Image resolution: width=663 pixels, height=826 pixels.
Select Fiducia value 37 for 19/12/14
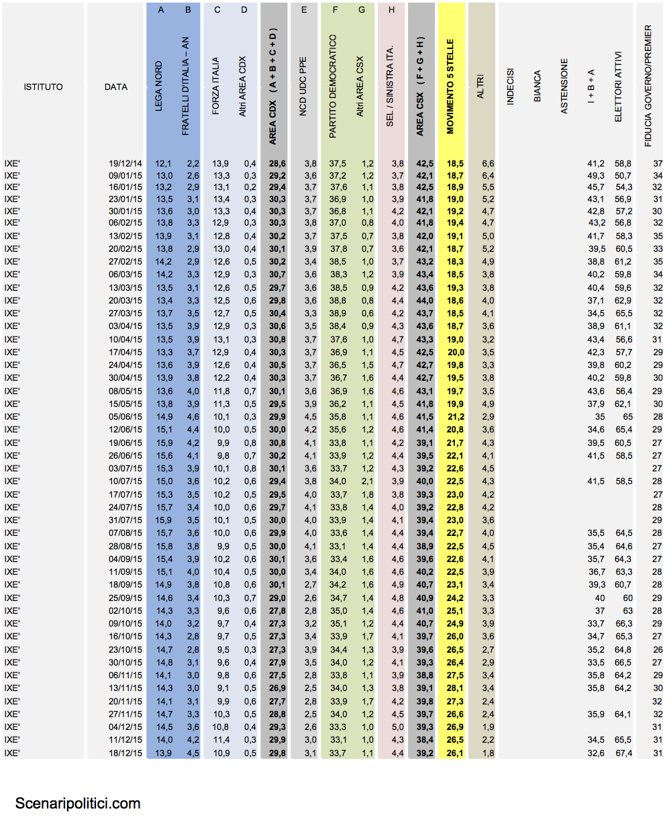point(658,163)
